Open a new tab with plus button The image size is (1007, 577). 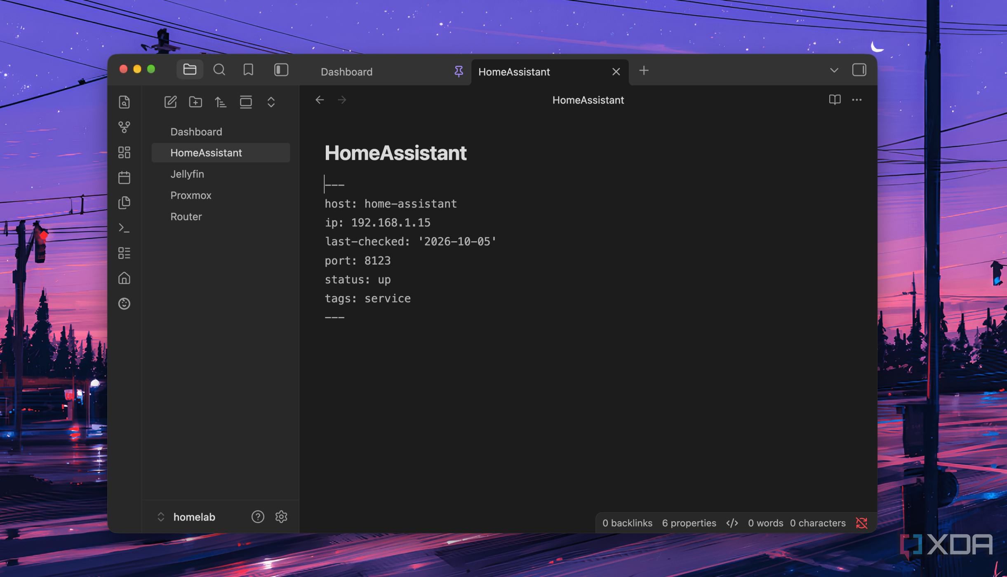click(644, 70)
